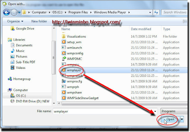Select DVD RW Drive (D:) NEW
Image resolution: width=190 pixels, height=132 pixels.
pyautogui.click(x=32, y=101)
